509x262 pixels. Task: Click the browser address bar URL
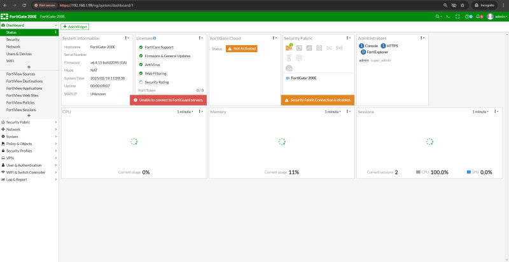point(97,5)
